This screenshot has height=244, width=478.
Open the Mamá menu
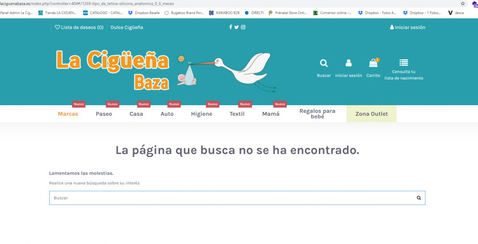point(271,114)
